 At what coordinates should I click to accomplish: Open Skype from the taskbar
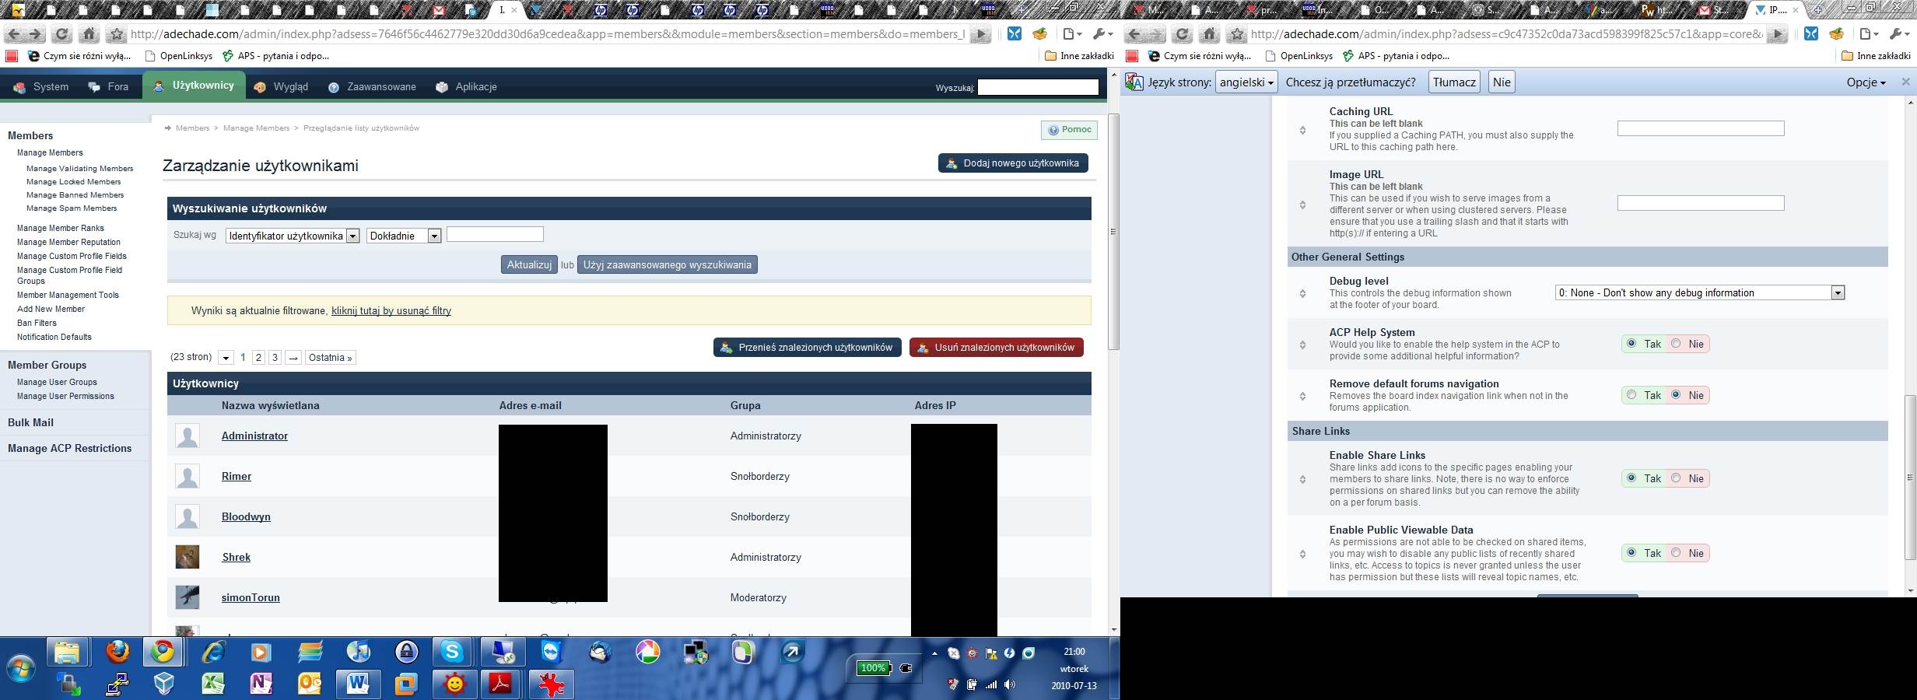[452, 652]
